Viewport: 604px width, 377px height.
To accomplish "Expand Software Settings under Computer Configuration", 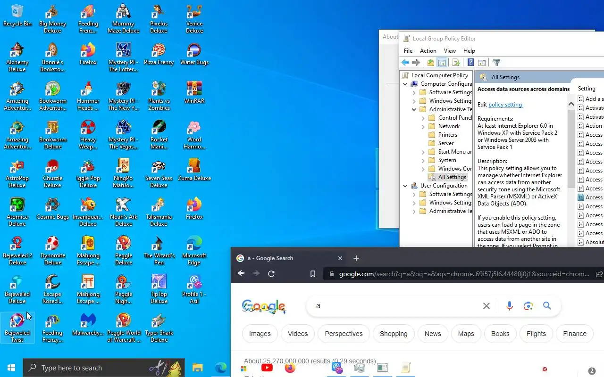I will [414, 92].
